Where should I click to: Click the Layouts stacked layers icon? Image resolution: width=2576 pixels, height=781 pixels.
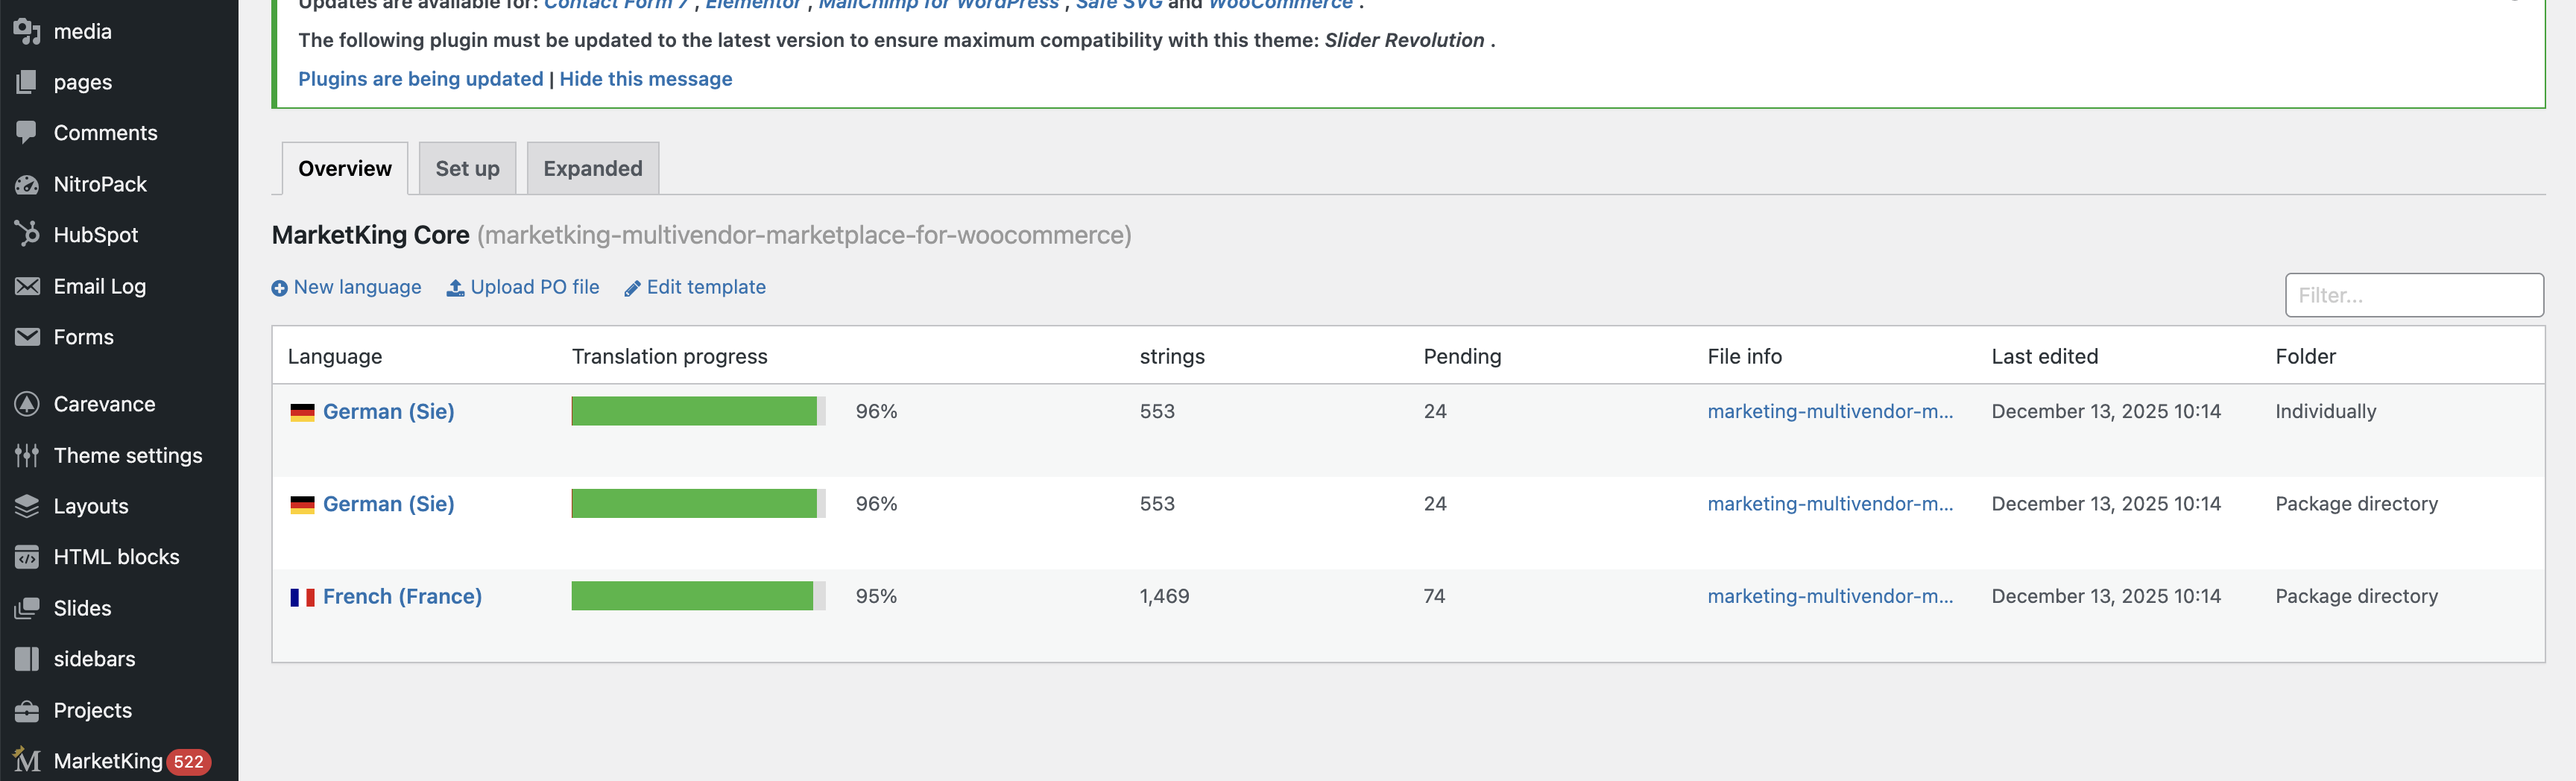(27, 506)
